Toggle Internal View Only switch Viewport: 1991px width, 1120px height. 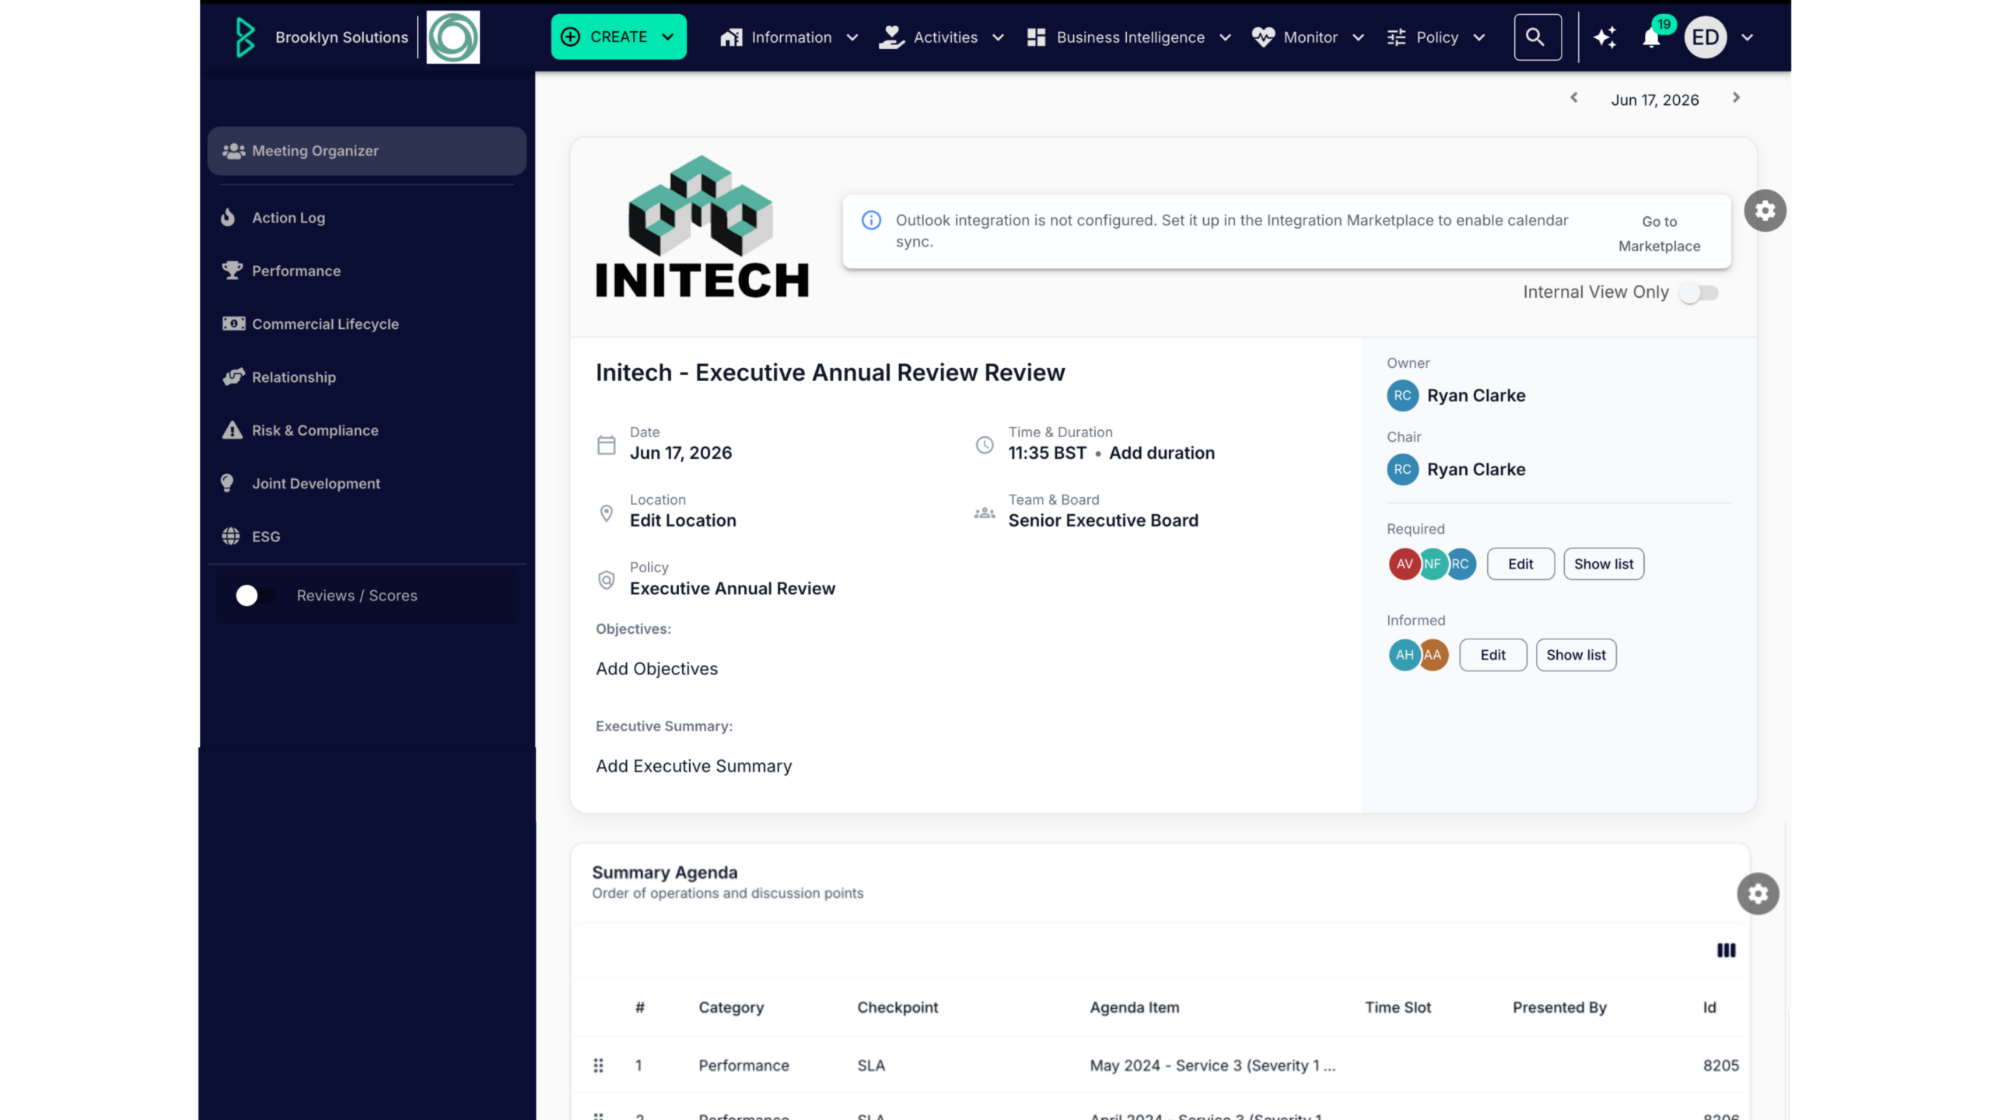coord(1699,292)
